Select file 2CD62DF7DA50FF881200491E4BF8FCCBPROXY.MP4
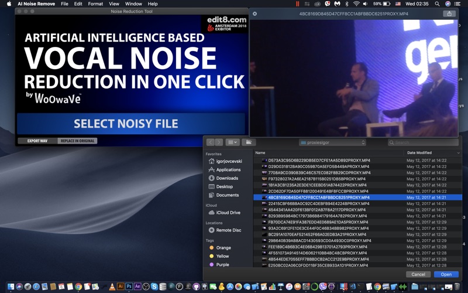This screenshot has height=293, width=468. pyautogui.click(x=357, y=192)
